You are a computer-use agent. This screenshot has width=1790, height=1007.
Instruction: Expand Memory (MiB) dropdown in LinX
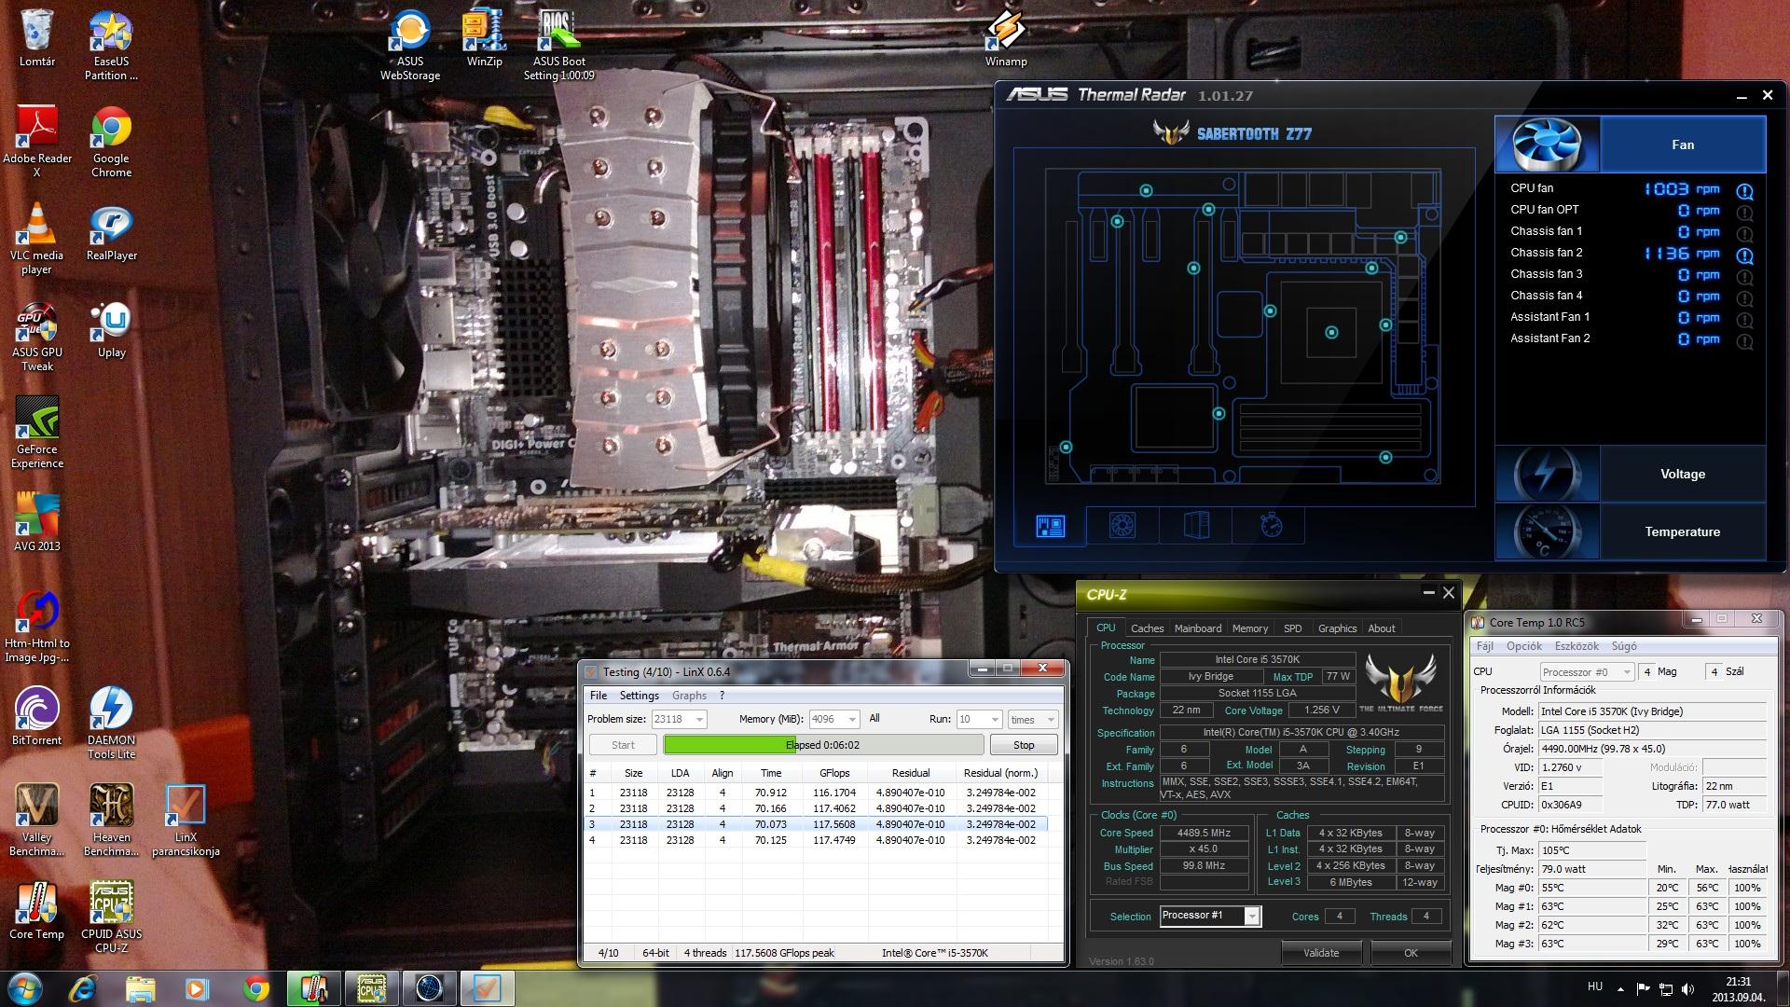click(851, 720)
